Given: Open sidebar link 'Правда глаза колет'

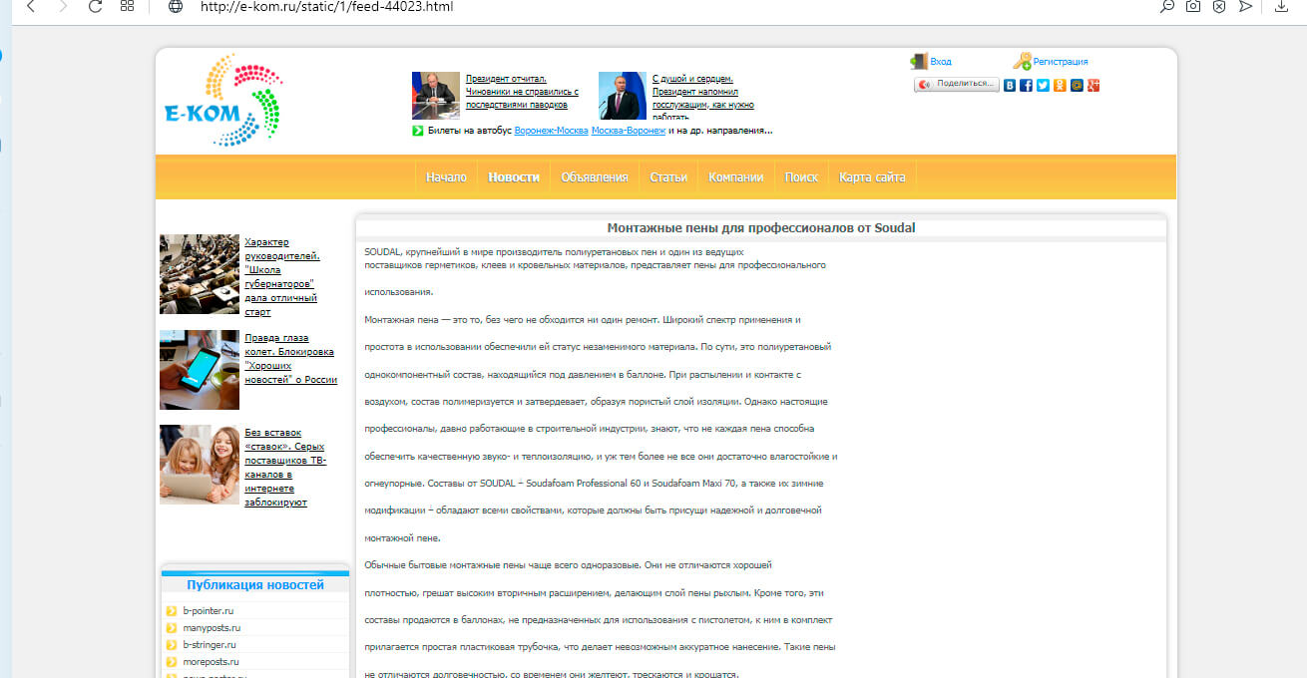Looking at the screenshot, I should [290, 359].
